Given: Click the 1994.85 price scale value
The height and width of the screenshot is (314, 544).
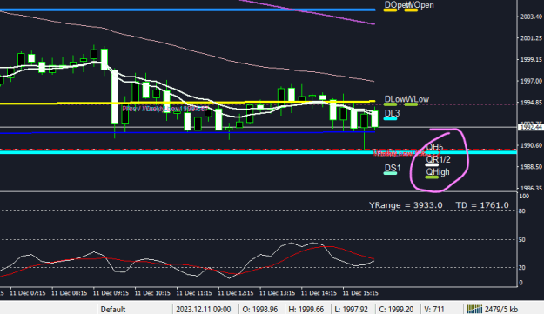Looking at the screenshot, I should tap(531, 103).
